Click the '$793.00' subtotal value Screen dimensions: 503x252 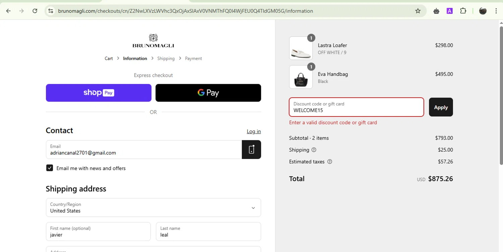click(444, 138)
